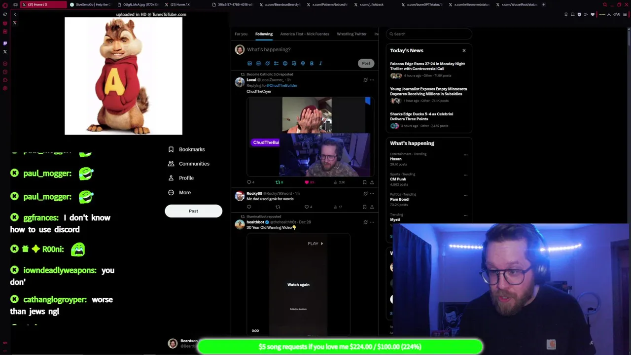This screenshot has width=631, height=355.
Task: Go back with browser back arrow
Action: click(15, 14)
